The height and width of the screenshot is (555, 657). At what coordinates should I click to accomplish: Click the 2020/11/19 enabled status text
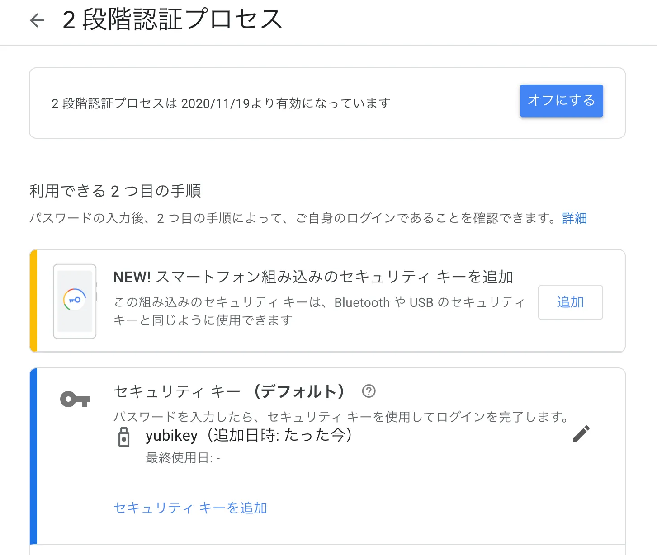coord(221,103)
